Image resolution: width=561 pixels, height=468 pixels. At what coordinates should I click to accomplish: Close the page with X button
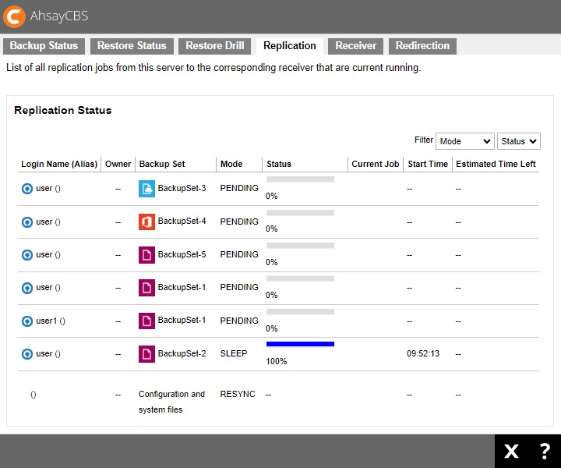click(x=511, y=451)
